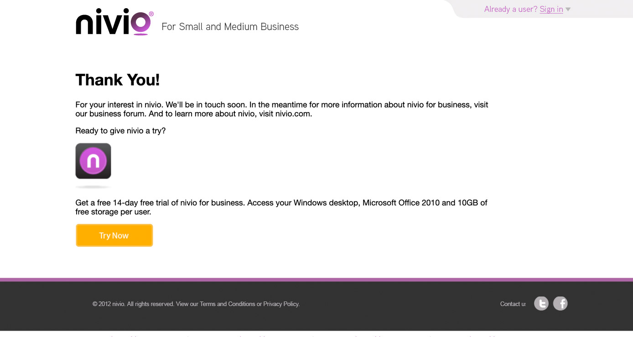Click the Thank You! heading
The height and width of the screenshot is (337, 633).
tap(118, 80)
